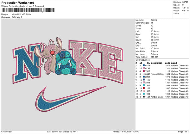Click the Wilcom EmbroideryStudio Level 3 Advanced line

(22, 6)
